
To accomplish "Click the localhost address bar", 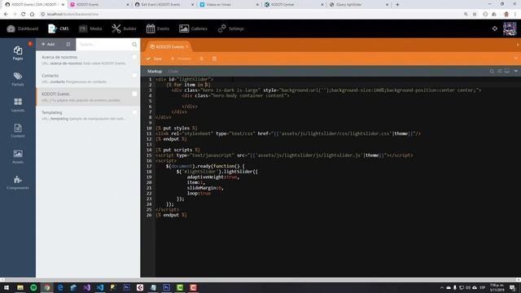I will click(x=249, y=15).
